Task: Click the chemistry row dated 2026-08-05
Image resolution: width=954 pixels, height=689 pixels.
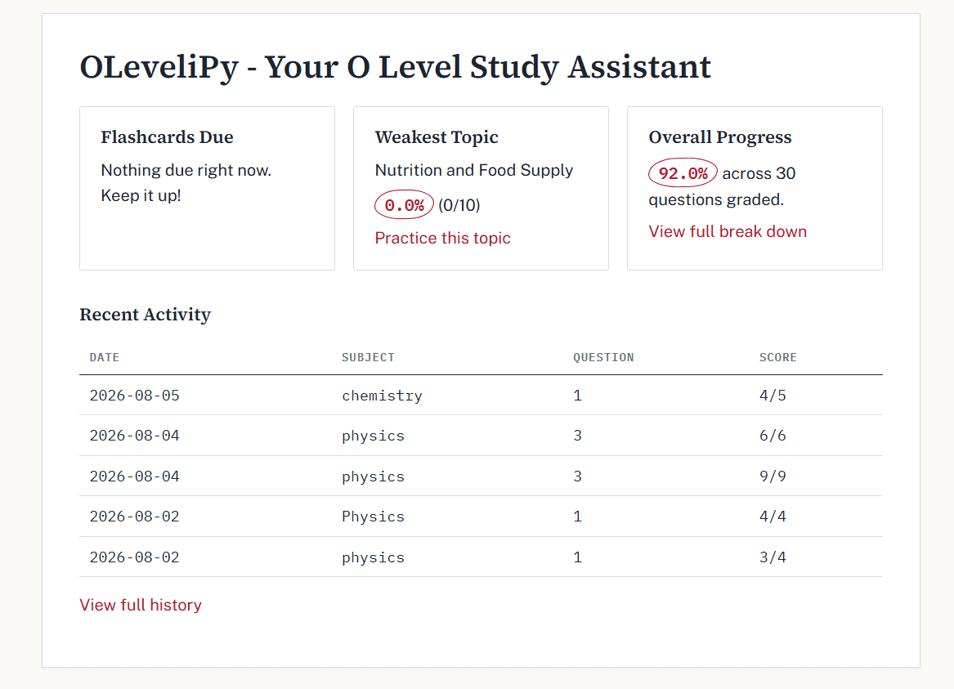Action: pos(481,396)
